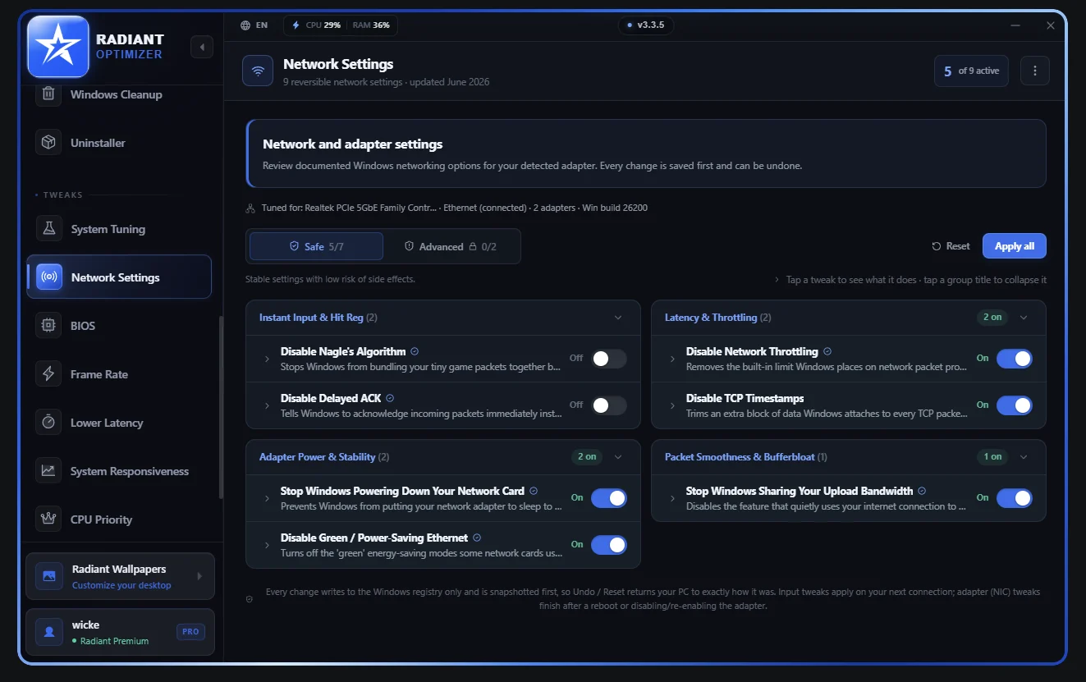Toggle Stop Windows Sharing Upload Bandwidth switch

coord(1015,498)
